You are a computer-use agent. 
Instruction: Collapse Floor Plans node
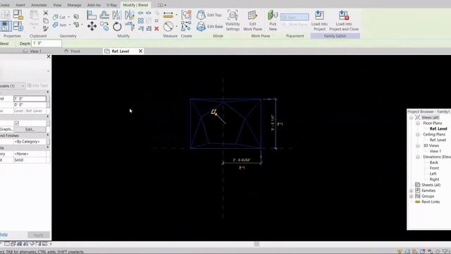[418, 123]
